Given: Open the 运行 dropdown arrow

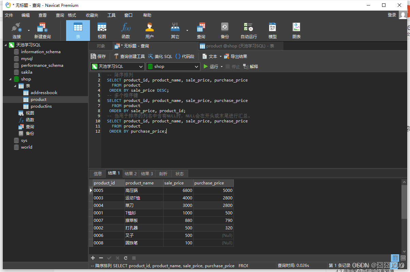Looking at the screenshot, I should pos(222,66).
